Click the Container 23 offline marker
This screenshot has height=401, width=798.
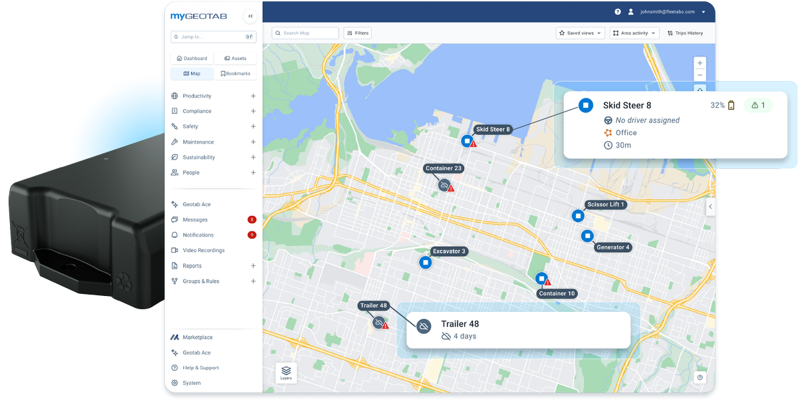pos(444,185)
